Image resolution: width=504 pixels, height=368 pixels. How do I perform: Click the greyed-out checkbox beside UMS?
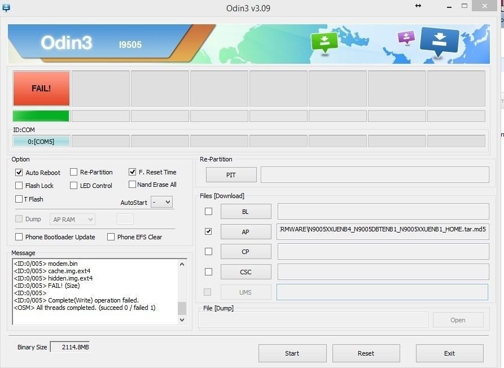[208, 292]
